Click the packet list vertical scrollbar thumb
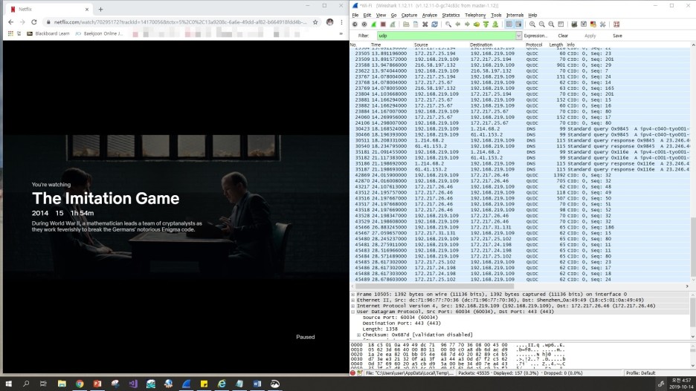 693,246
